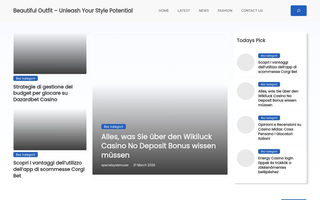Click the Todays Pick heading
The width and height of the screenshot is (320, 200).
pos(251,40)
